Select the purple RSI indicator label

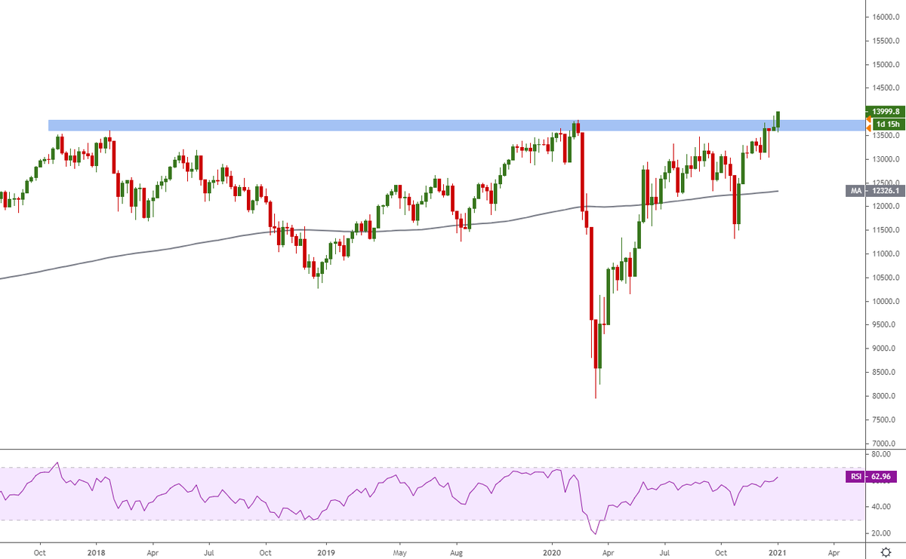(855, 477)
